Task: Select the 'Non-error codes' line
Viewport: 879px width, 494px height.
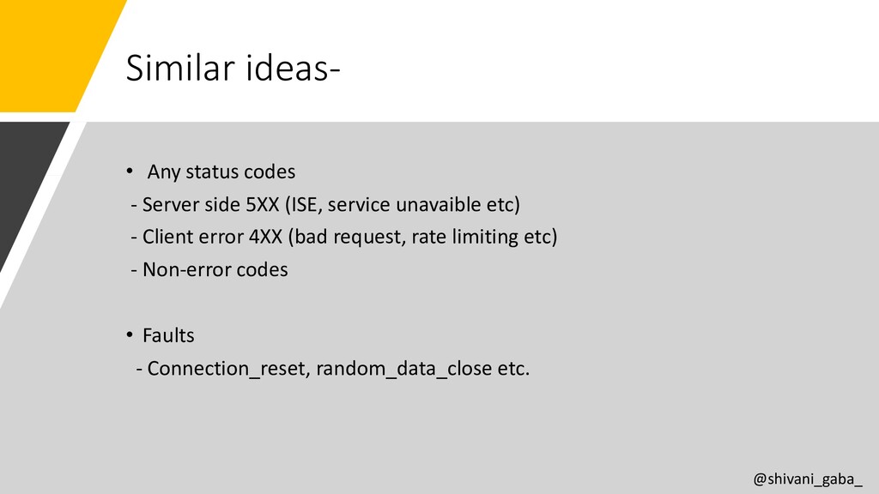Action: tap(209, 269)
